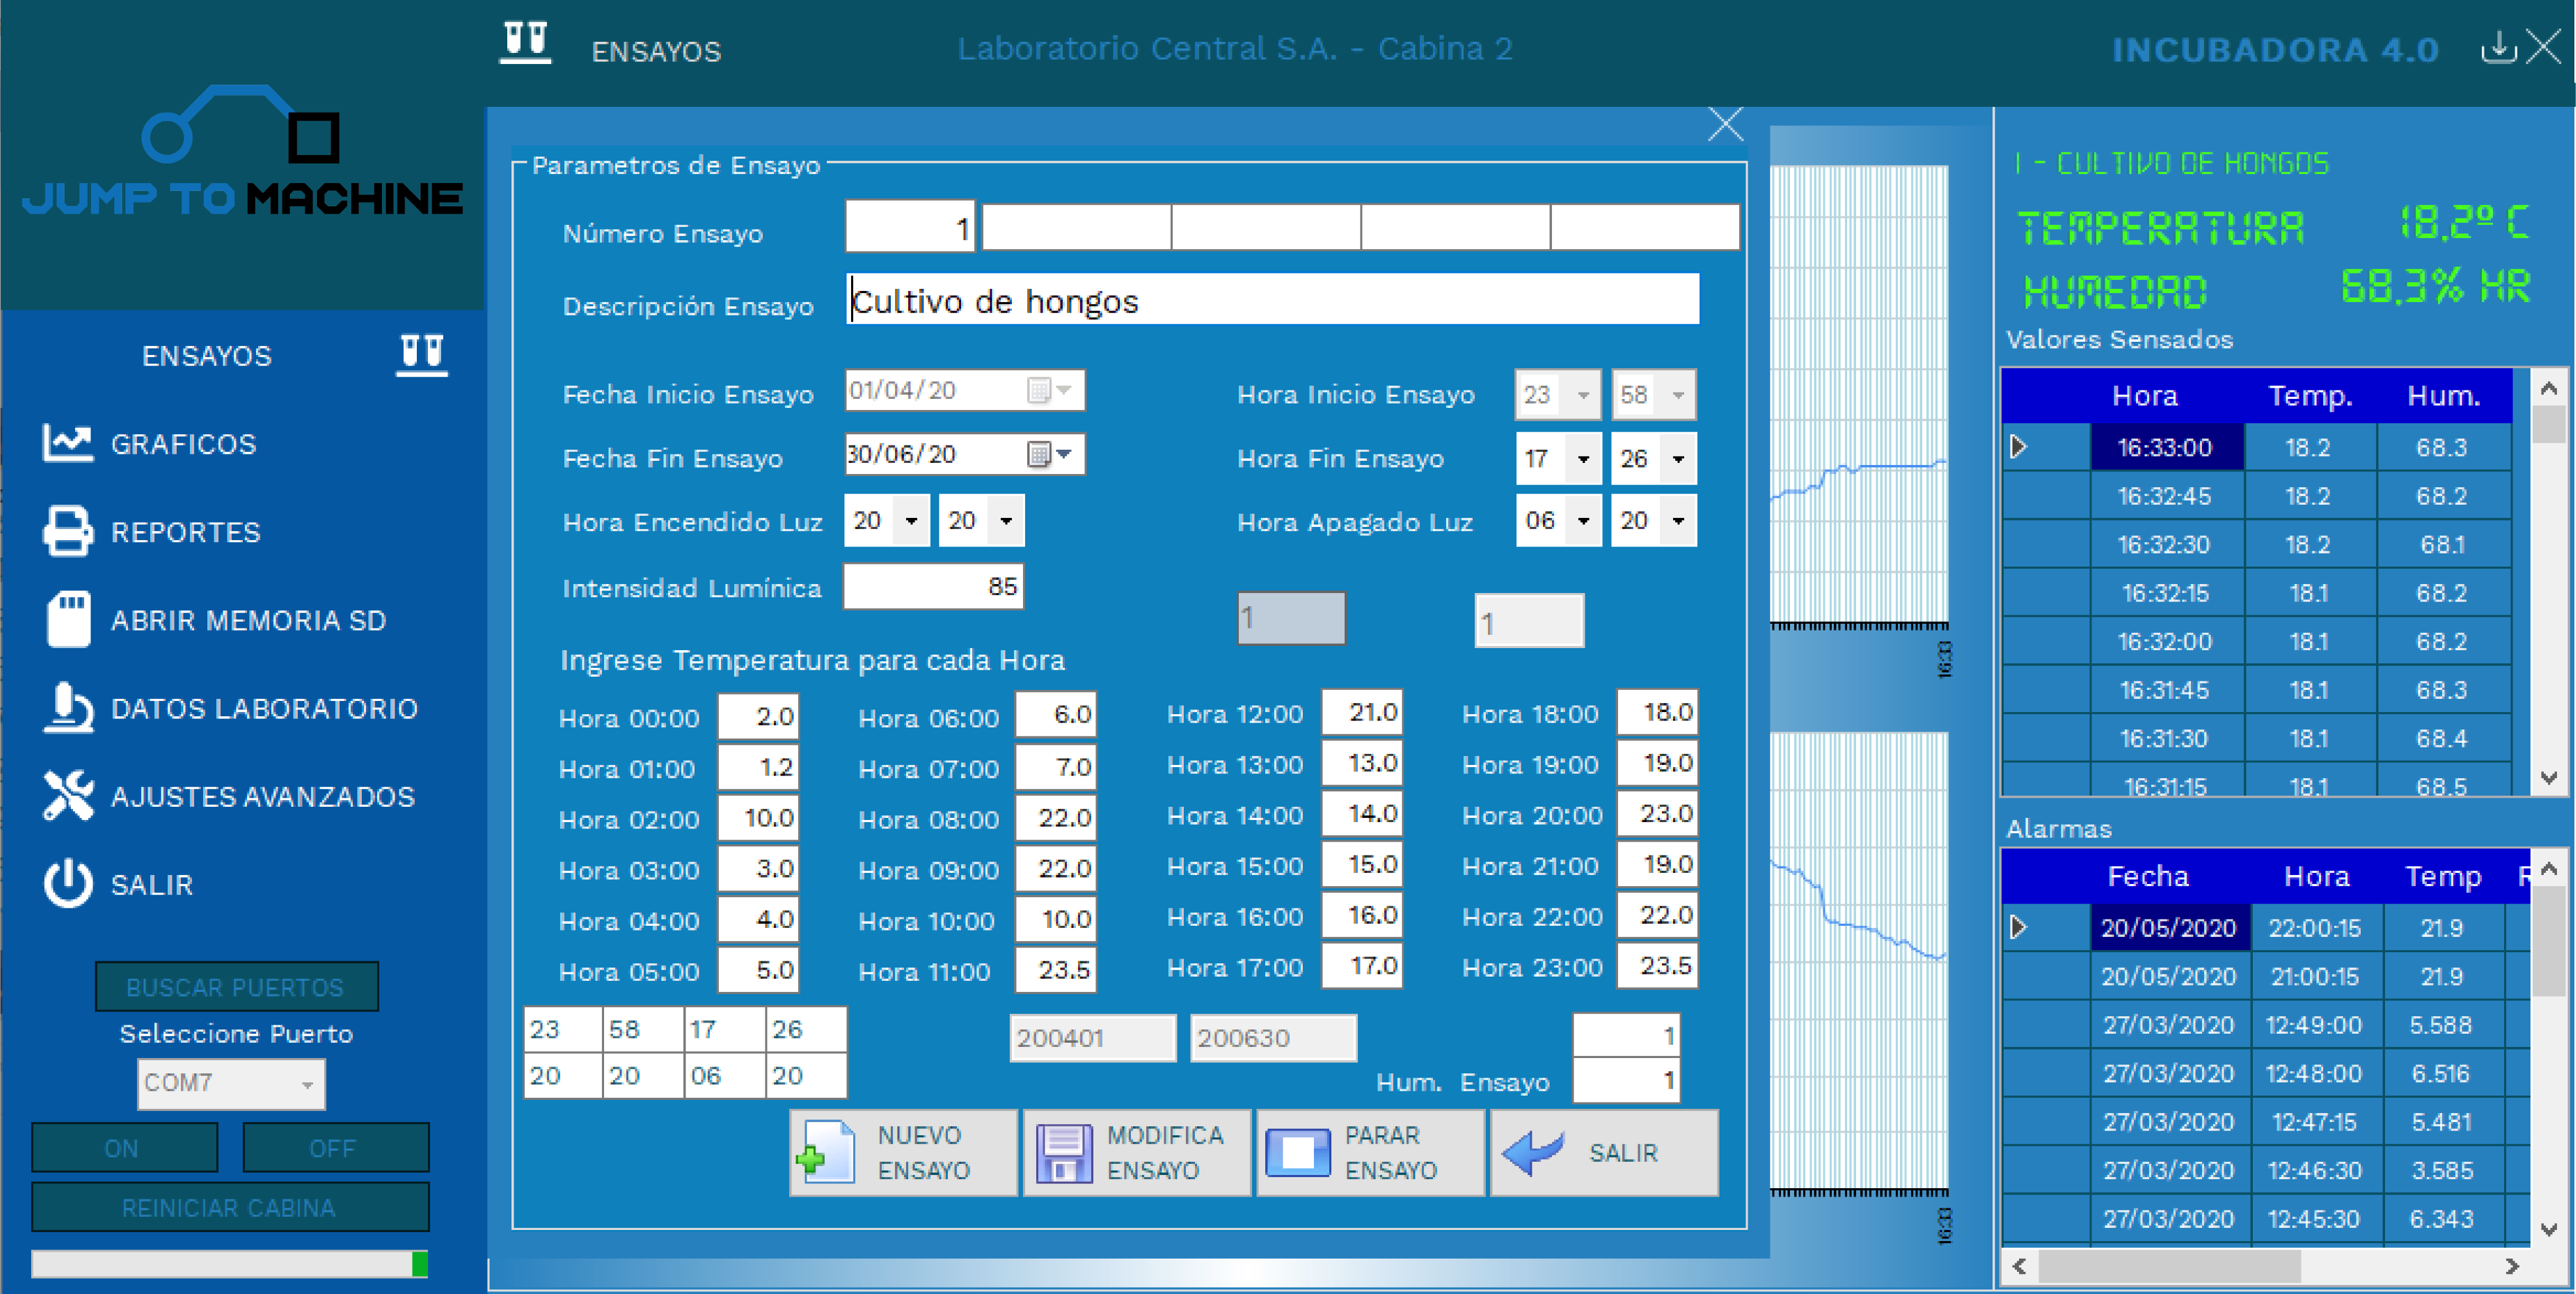Open Ajustes Avanzados tools icon
The height and width of the screenshot is (1294, 2576).
click(x=67, y=796)
